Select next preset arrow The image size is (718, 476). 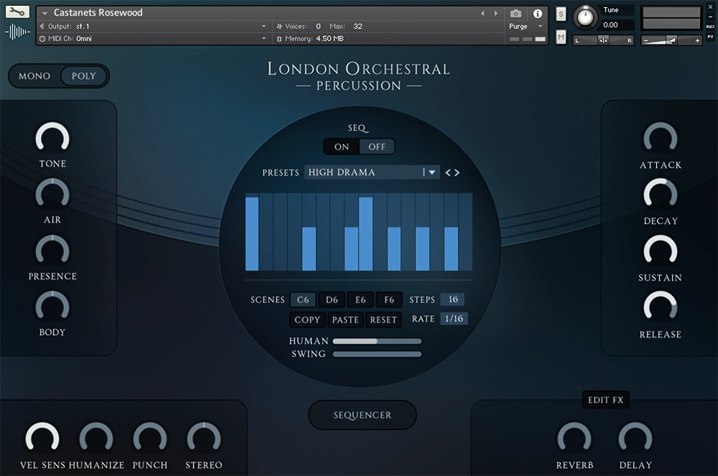click(457, 172)
